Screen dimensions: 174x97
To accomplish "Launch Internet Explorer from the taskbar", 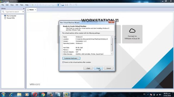I will pyautogui.click(x=11, y=95).
